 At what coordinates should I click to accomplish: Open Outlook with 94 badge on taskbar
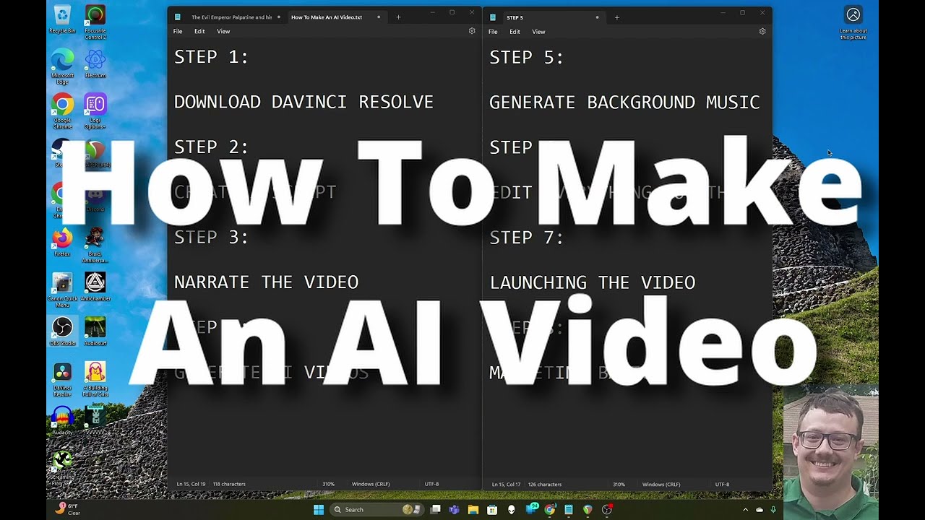531,509
